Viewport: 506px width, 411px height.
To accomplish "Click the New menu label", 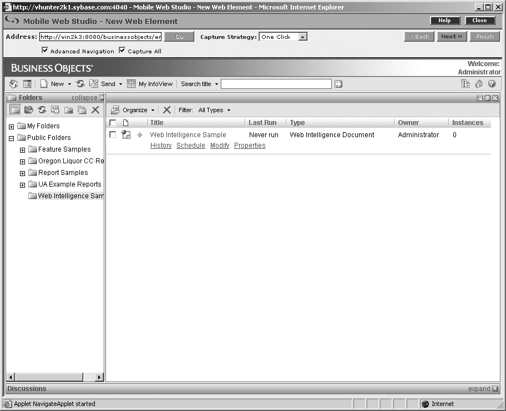I will point(58,84).
